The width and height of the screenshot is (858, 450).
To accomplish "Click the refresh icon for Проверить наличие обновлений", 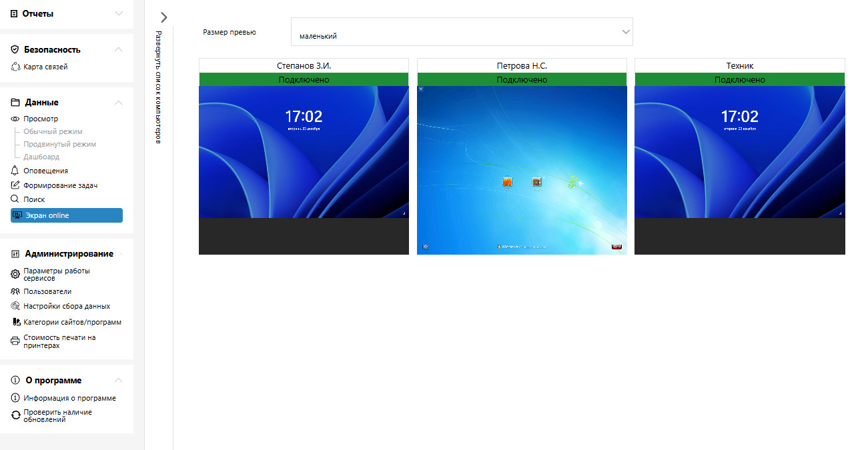I will click(16, 416).
